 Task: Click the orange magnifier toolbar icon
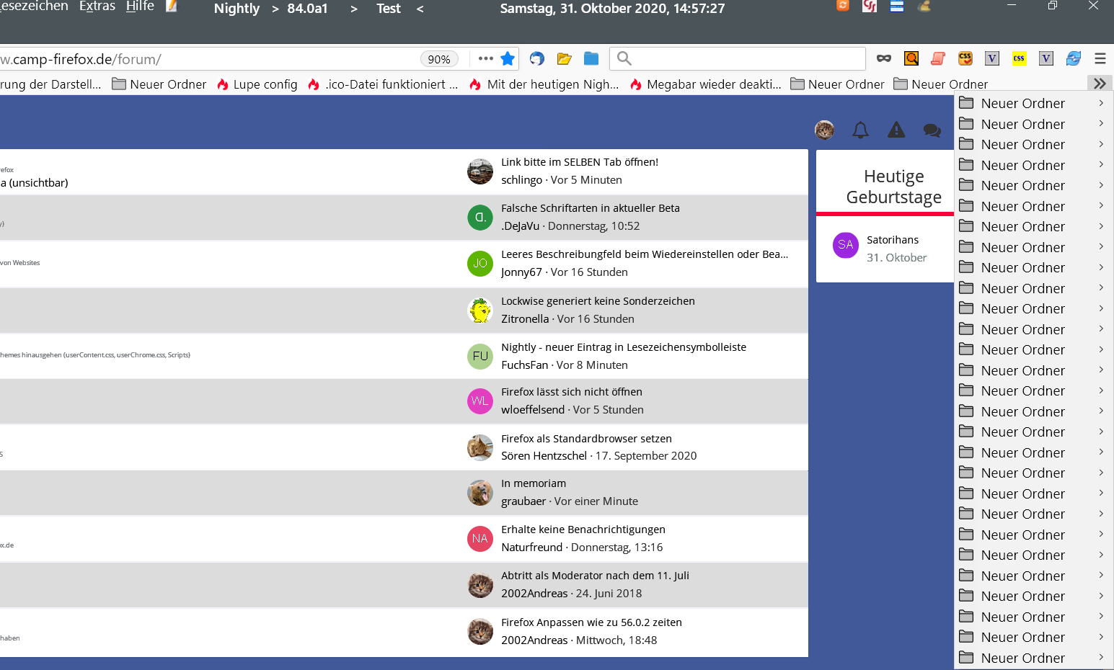tap(911, 59)
